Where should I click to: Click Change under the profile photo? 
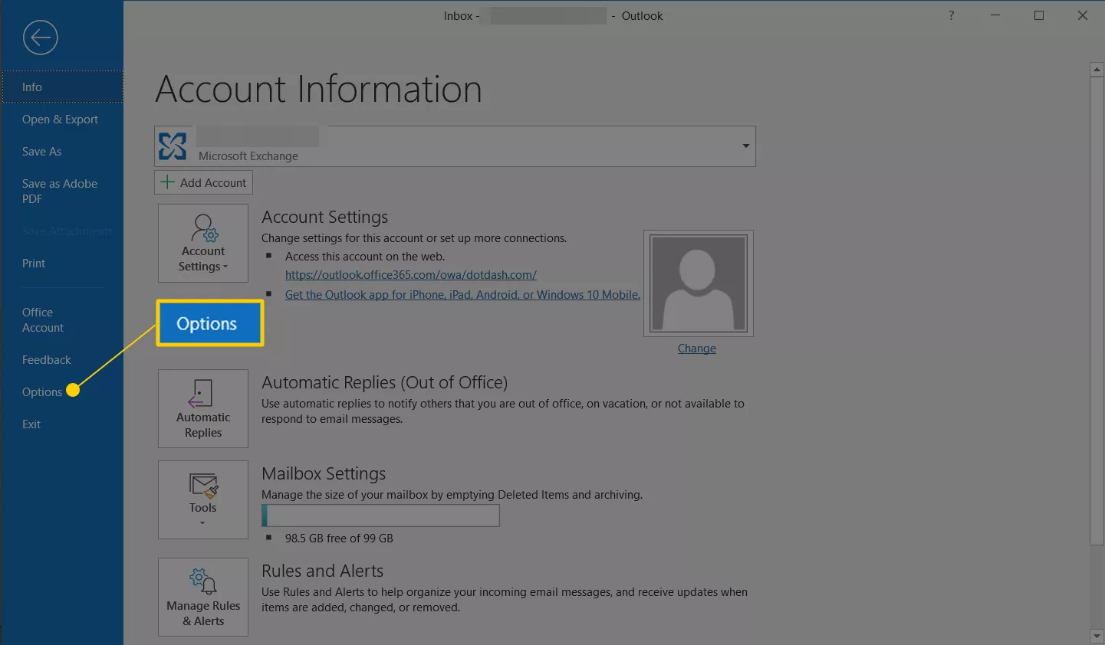697,348
